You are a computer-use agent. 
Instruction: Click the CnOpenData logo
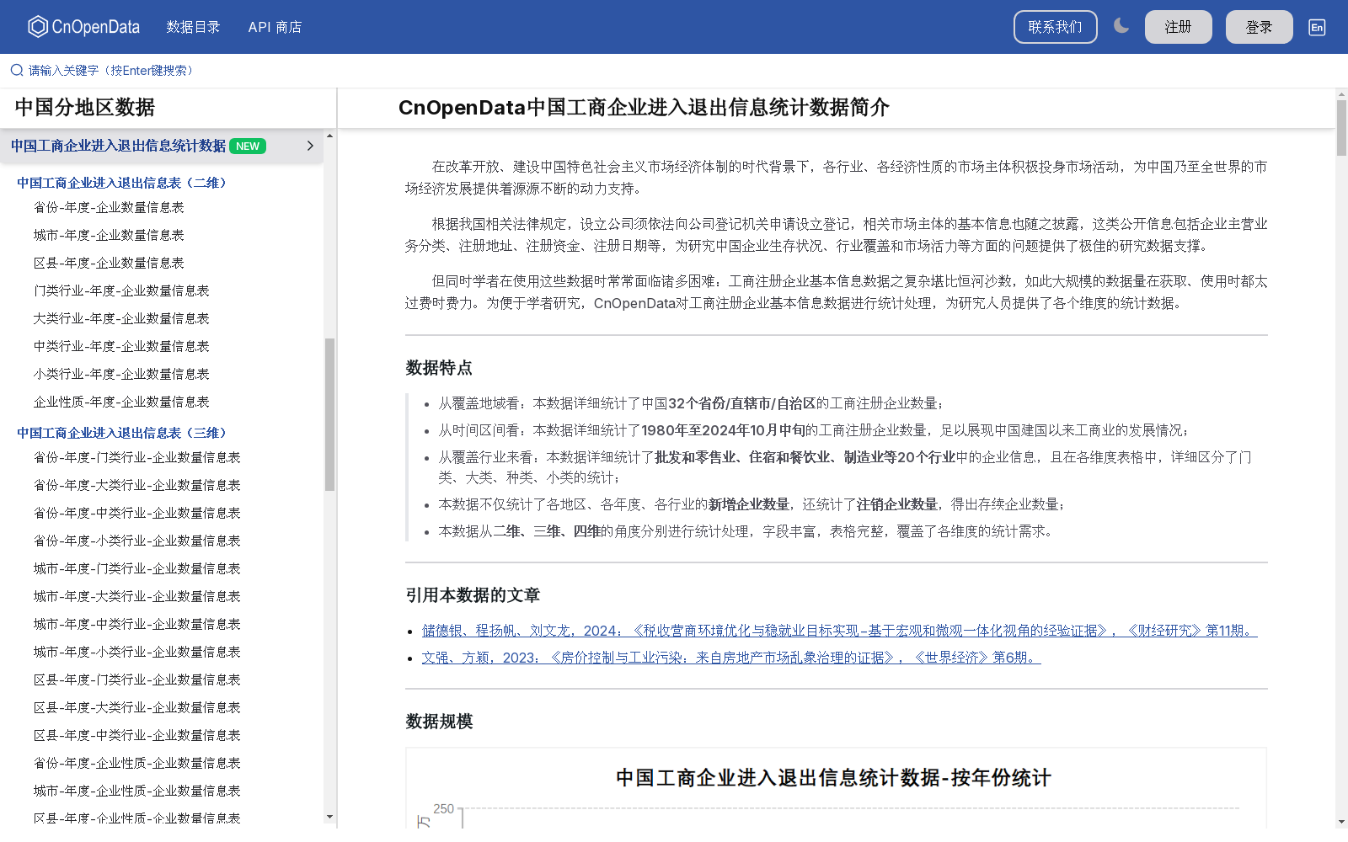click(83, 27)
